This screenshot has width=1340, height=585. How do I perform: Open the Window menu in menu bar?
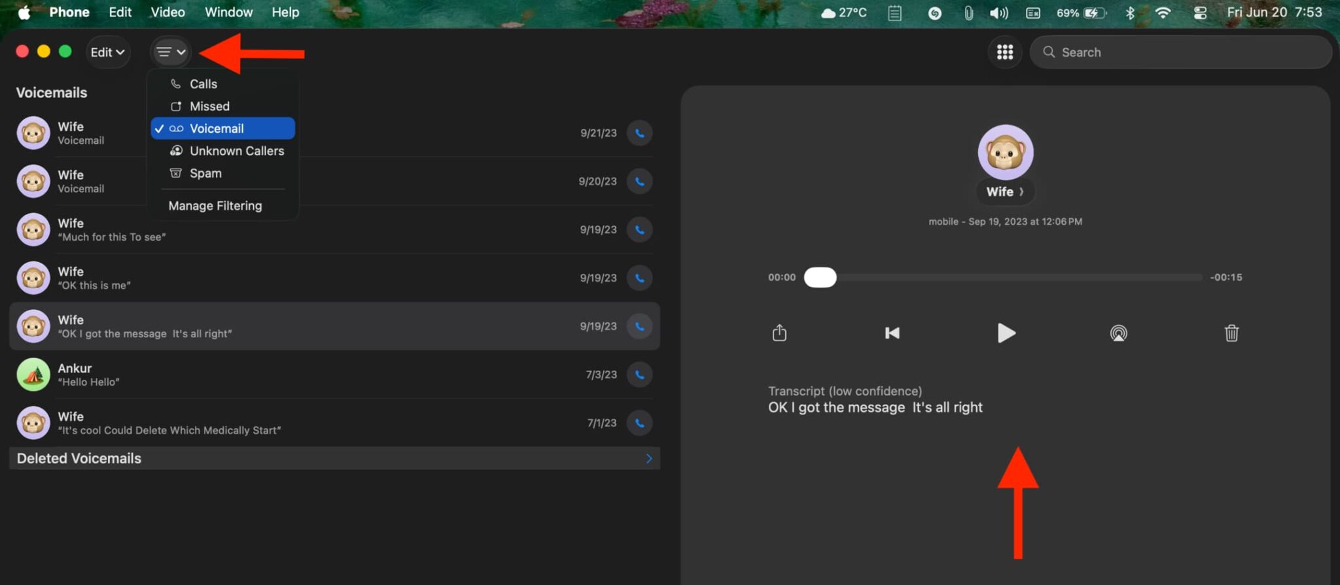(228, 12)
